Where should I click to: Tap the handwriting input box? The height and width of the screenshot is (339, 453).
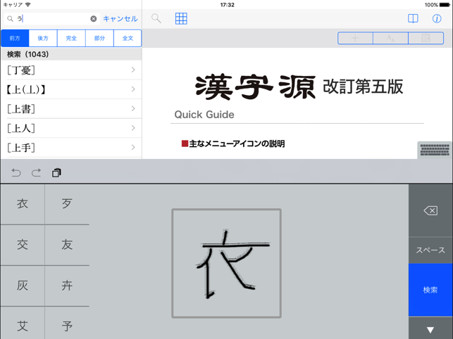tap(227, 264)
